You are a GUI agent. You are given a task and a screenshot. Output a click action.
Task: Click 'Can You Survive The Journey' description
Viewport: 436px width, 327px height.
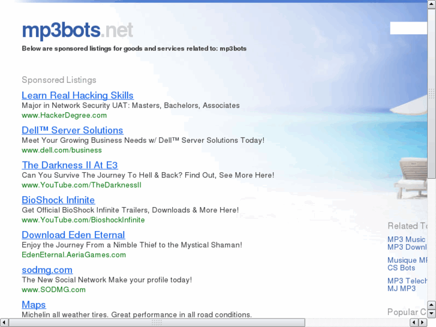(x=148, y=175)
